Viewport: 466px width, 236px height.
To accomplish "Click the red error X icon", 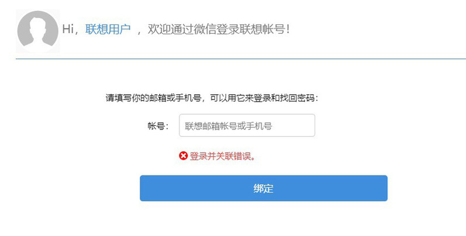I will pos(184,156).
